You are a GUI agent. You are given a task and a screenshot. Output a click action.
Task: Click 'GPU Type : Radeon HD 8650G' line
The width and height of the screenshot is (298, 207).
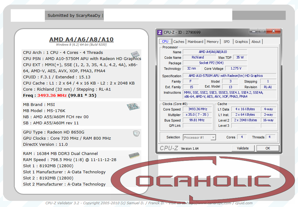point(53,132)
